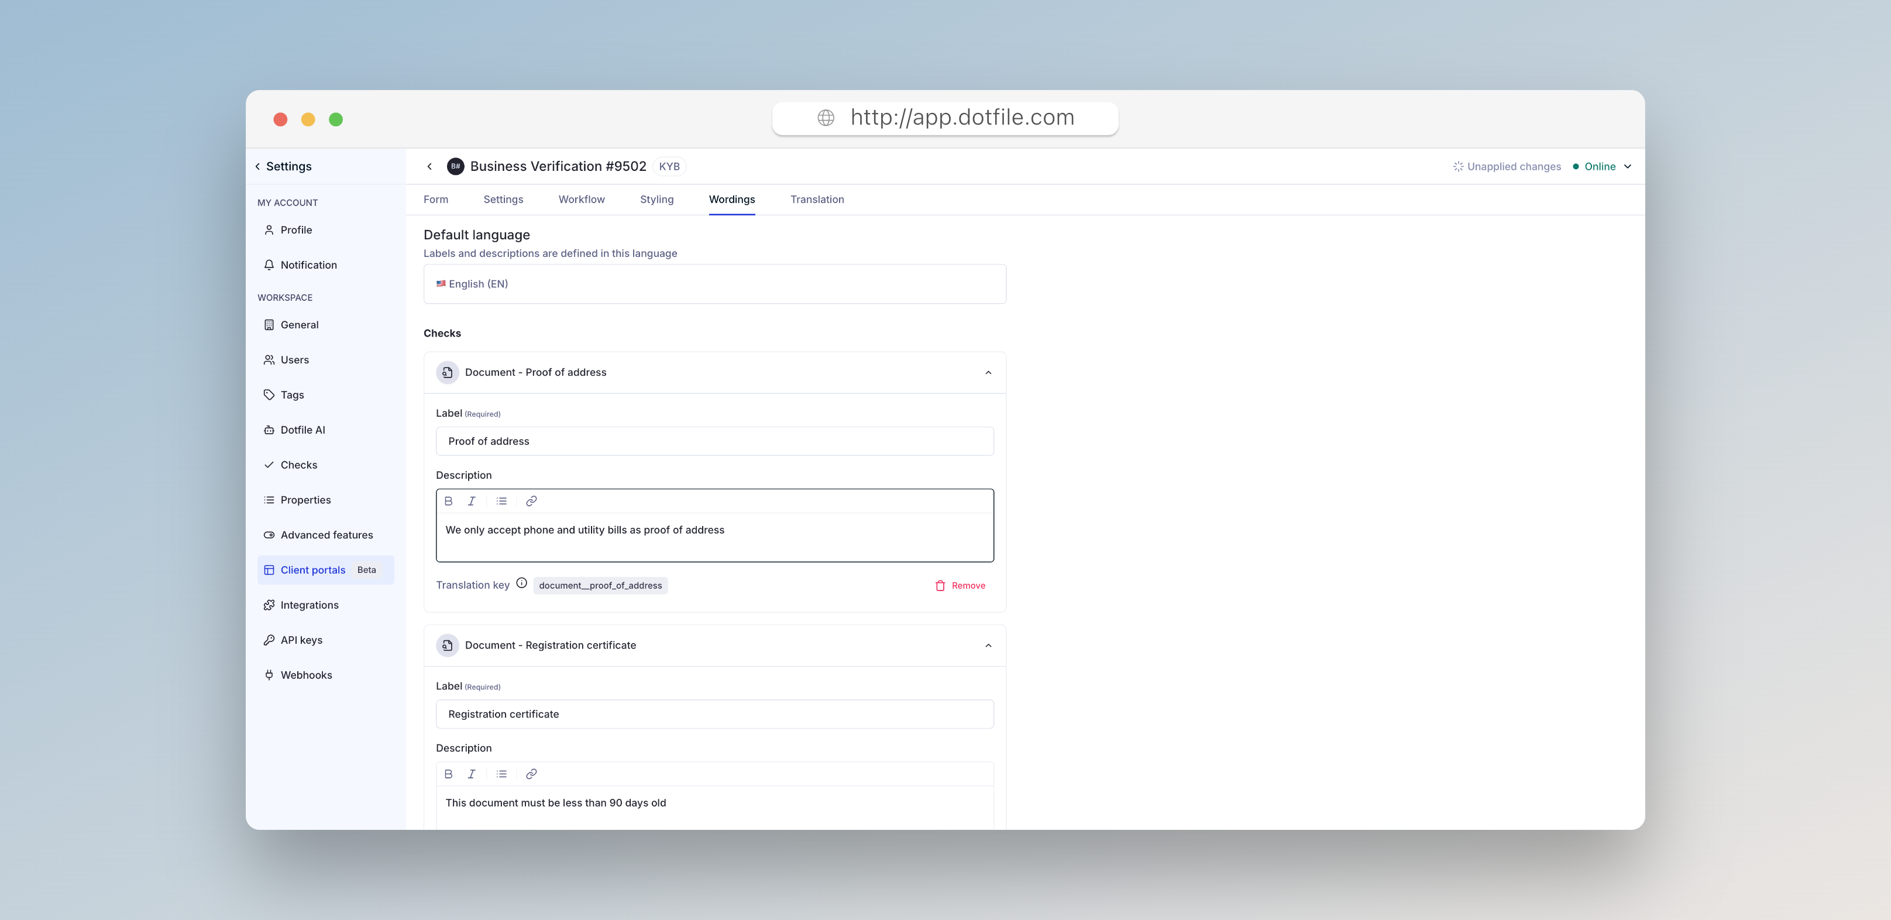Click the Proof of address label field

point(714,441)
